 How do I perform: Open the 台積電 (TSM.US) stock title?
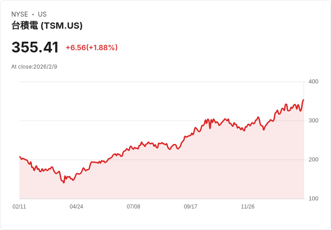(x=47, y=26)
